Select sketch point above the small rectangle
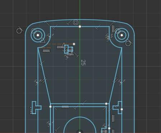The height and width of the screenshot is (133, 161). coord(74,44)
